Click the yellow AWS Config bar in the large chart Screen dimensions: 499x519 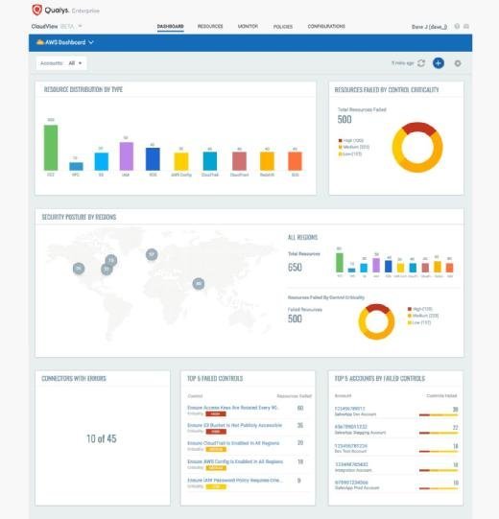click(181, 161)
